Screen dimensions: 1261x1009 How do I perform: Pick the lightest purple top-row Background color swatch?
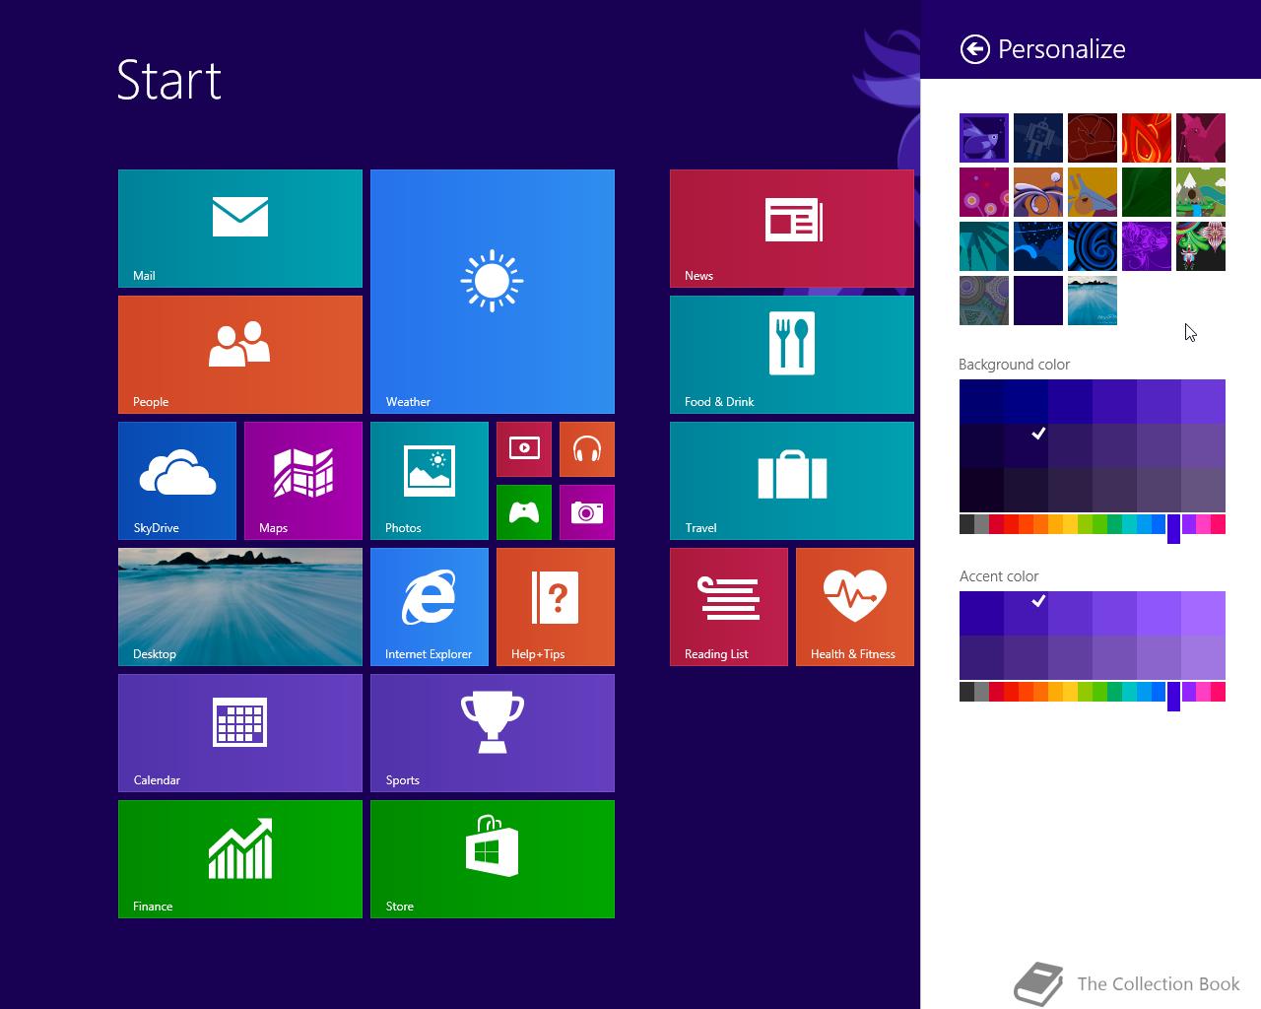pyautogui.click(x=1203, y=401)
